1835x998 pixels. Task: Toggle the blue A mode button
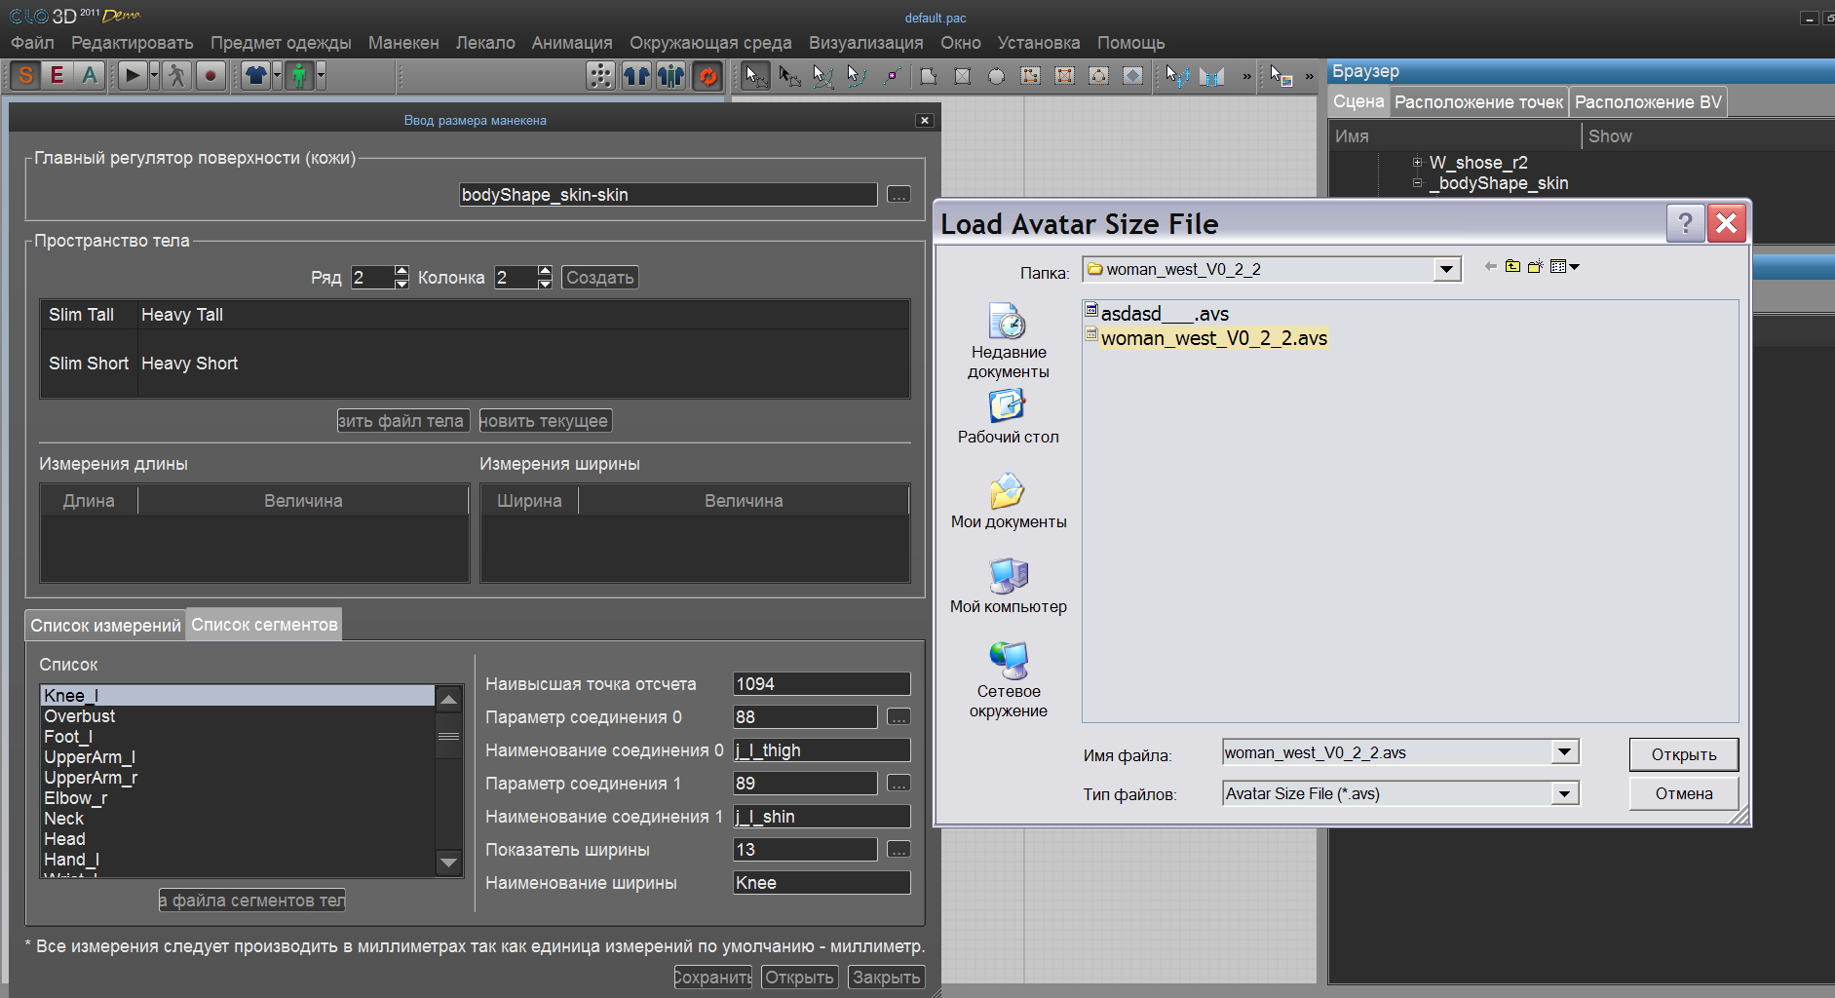click(90, 76)
